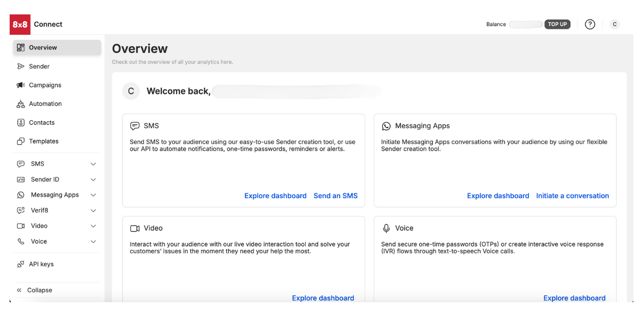Select the Campaigns megaphone icon
This screenshot has width=644, height=318.
pyautogui.click(x=21, y=85)
